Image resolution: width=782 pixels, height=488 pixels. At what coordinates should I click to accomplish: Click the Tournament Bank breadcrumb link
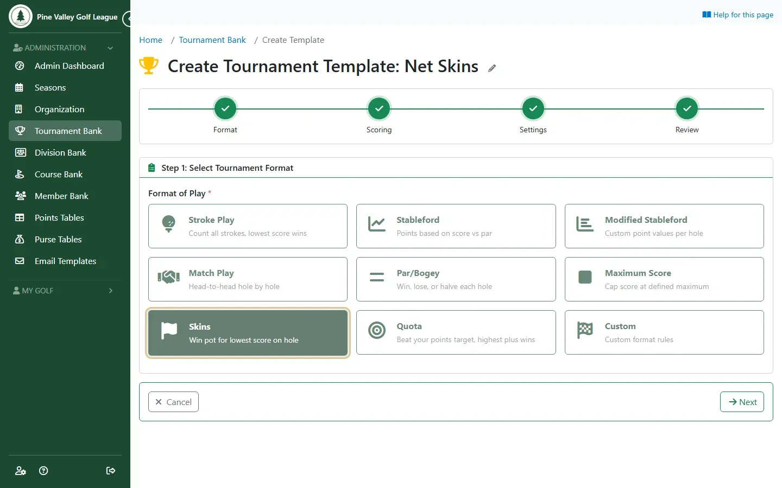(x=212, y=40)
